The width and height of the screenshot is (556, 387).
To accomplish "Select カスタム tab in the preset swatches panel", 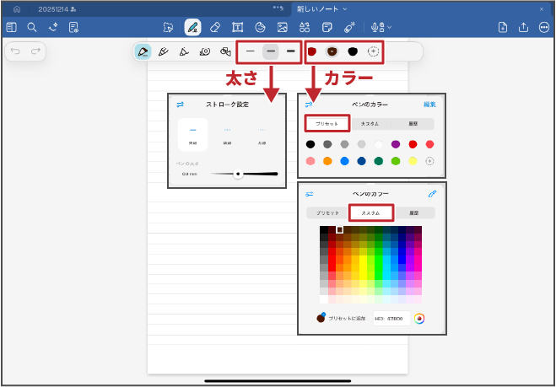I will coord(370,124).
